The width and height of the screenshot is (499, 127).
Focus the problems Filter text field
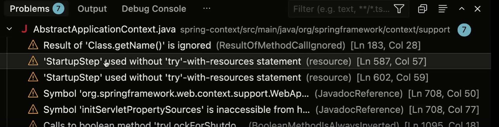[x=342, y=9]
